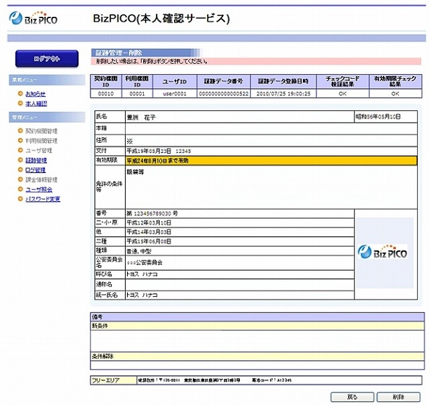Click the orange bullet next to ユーザ照会
The height and width of the screenshot is (406, 430).
coord(20,189)
